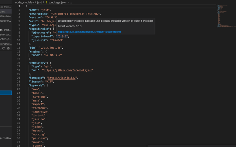The width and height of the screenshot is (236, 147).
Task: Click the minimap code preview
Action: (224, 16)
